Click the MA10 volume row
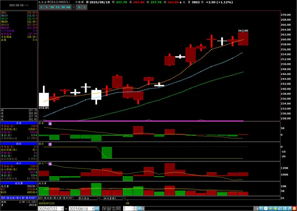The image size is (297, 211). [x=19, y=192]
